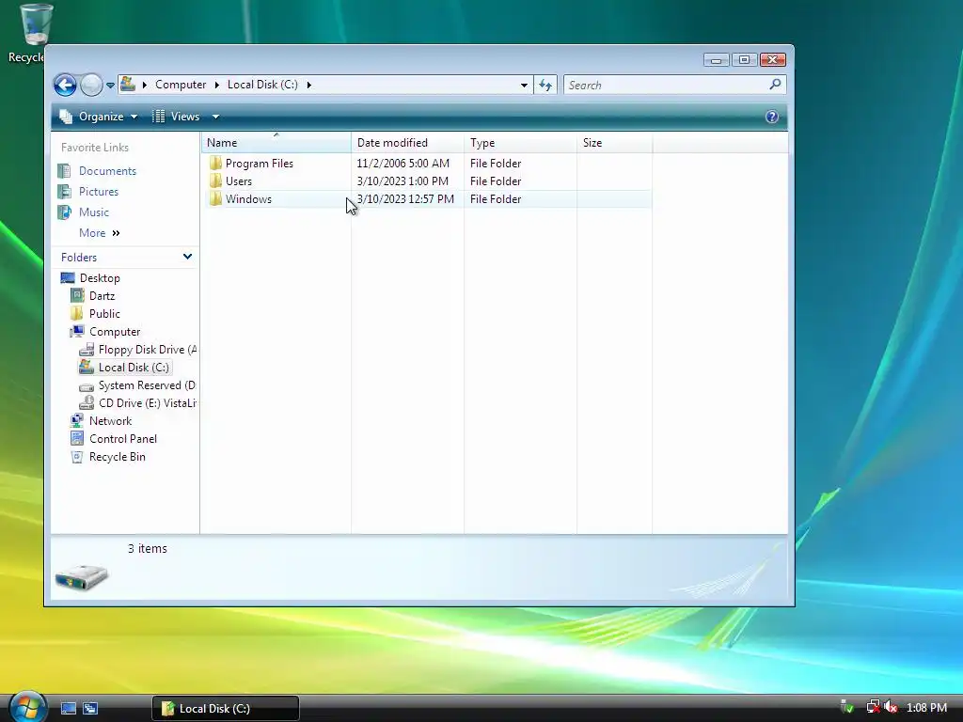Select Computer in the address breadcrumb
Viewport: 963px width, 722px height.
(x=181, y=85)
